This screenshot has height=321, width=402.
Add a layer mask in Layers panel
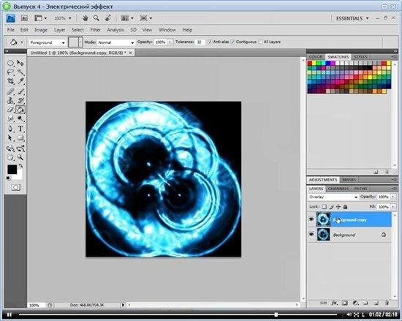tap(345, 303)
